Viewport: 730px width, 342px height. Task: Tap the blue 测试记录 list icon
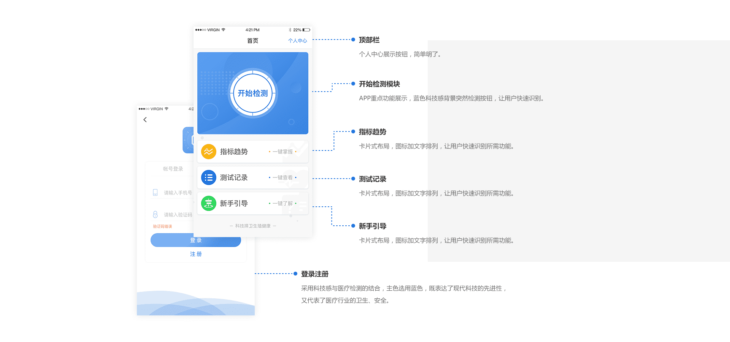pyautogui.click(x=208, y=177)
